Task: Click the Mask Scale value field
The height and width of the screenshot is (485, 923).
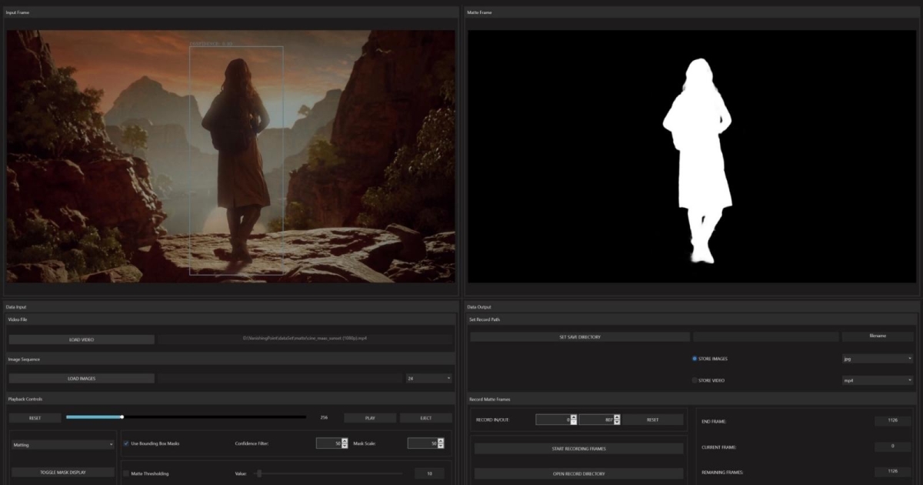Action: pos(422,443)
